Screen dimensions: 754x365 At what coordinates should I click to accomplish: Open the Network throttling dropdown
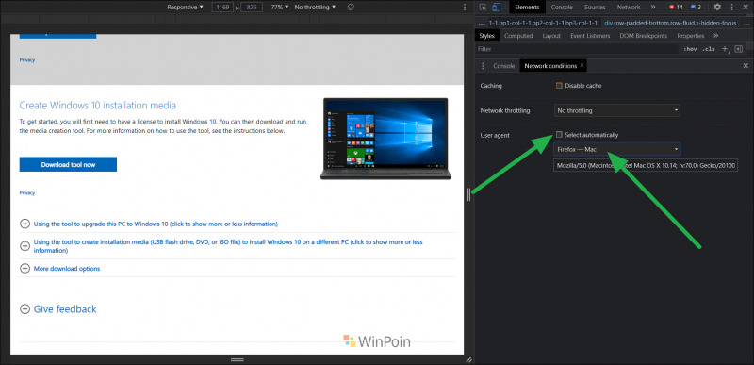(x=617, y=110)
